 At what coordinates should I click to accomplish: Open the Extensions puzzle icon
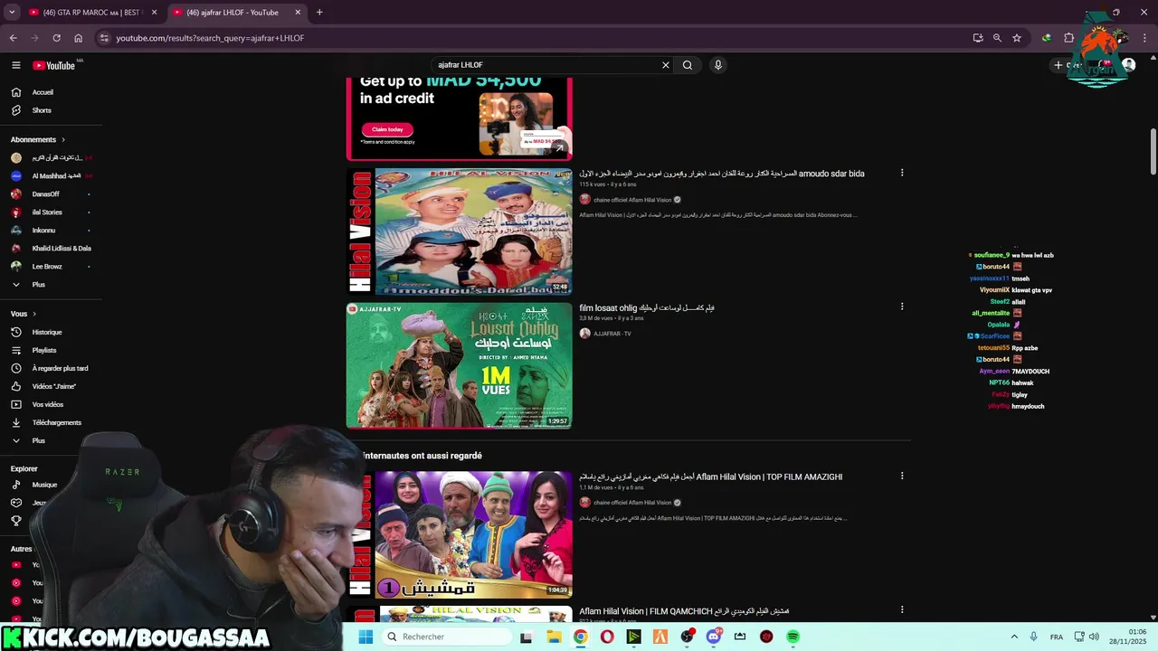[x=1068, y=38]
